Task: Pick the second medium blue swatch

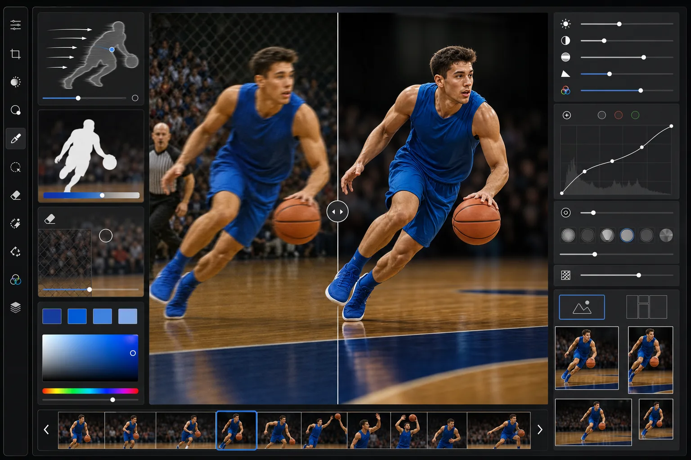Action: (77, 316)
